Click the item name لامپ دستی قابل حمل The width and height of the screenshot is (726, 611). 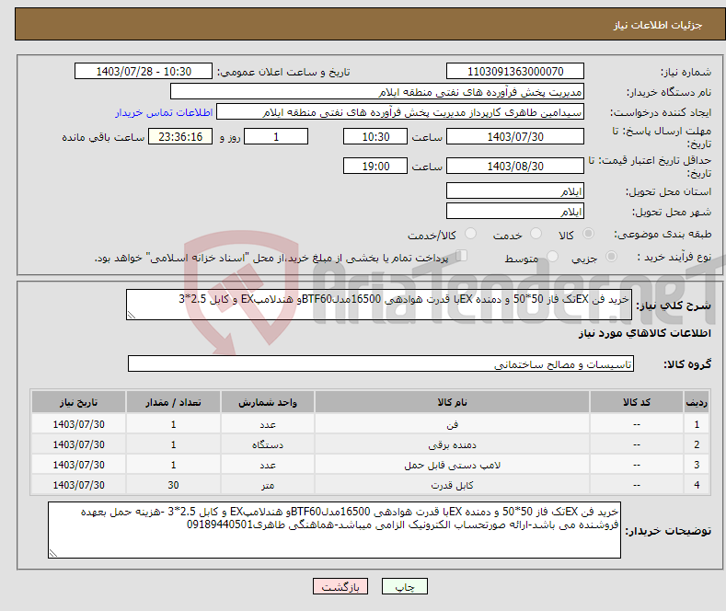pos(452,466)
